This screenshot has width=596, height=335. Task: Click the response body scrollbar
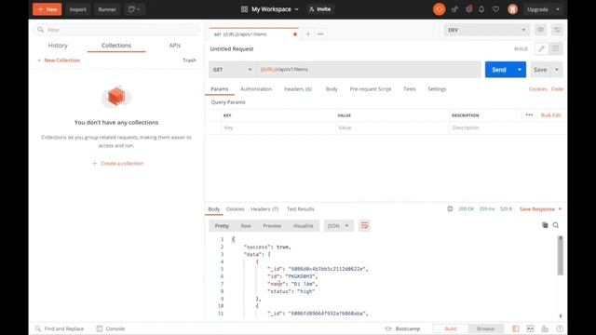click(x=561, y=256)
